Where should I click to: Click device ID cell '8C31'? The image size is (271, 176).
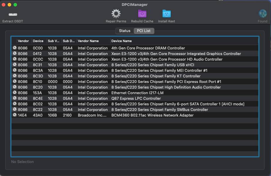point(37,65)
